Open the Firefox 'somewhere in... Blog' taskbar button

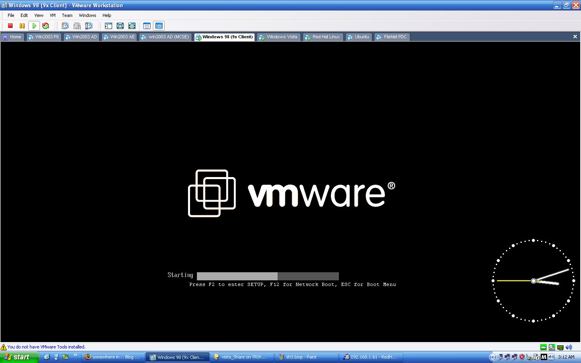(113, 357)
